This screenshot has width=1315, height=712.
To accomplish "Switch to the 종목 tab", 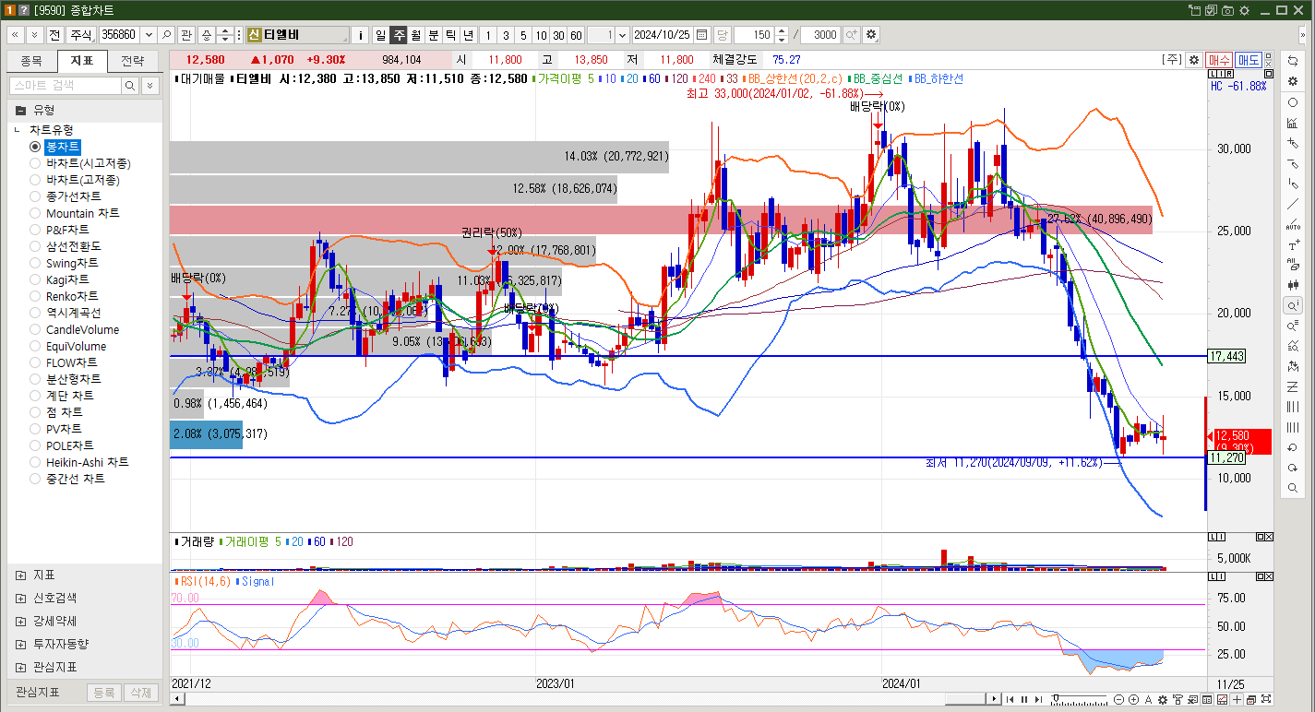I will [x=31, y=61].
